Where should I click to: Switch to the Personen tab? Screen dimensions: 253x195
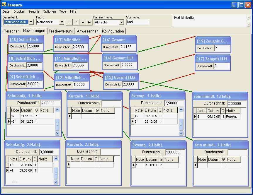(11, 31)
